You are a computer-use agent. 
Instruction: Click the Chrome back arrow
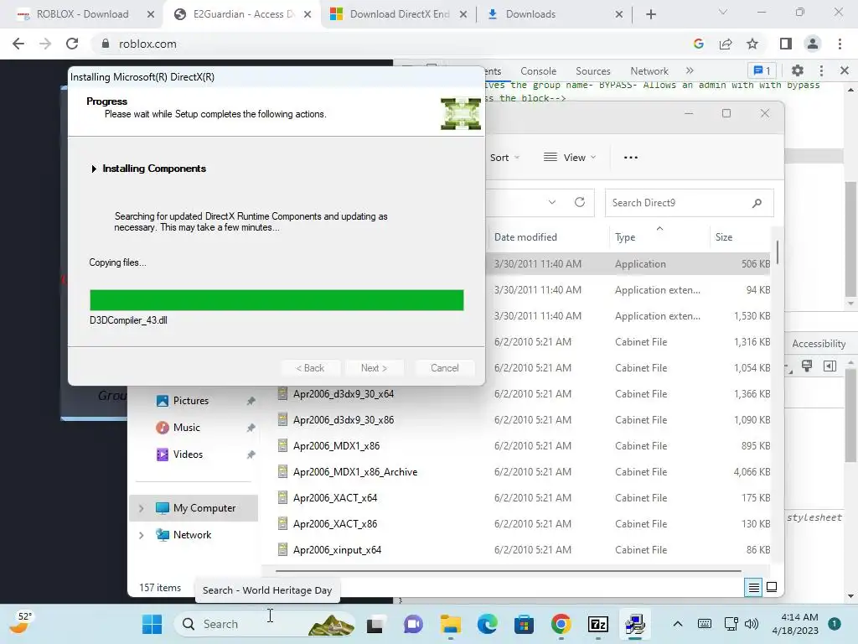(18, 44)
